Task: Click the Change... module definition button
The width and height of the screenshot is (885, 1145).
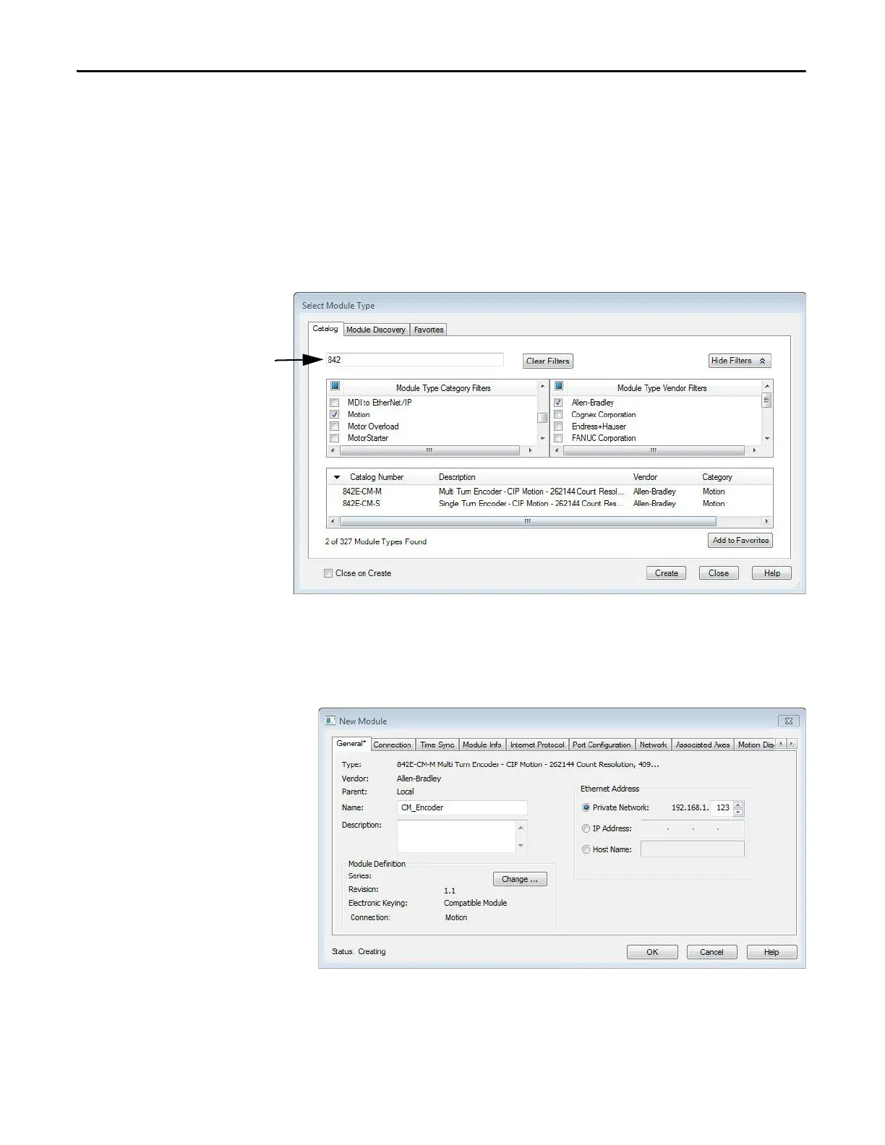Action: pos(520,879)
